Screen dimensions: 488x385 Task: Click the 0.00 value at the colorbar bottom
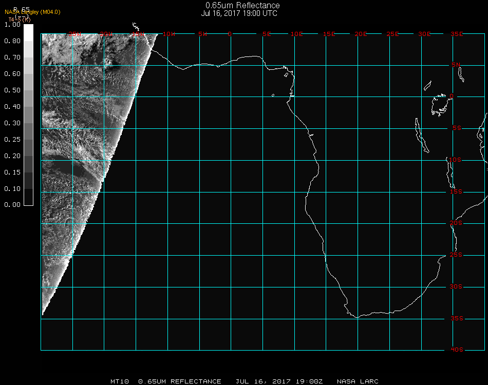pyautogui.click(x=12, y=205)
